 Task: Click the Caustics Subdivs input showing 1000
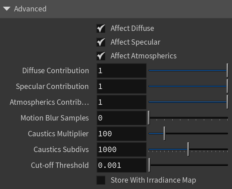coord(121,149)
